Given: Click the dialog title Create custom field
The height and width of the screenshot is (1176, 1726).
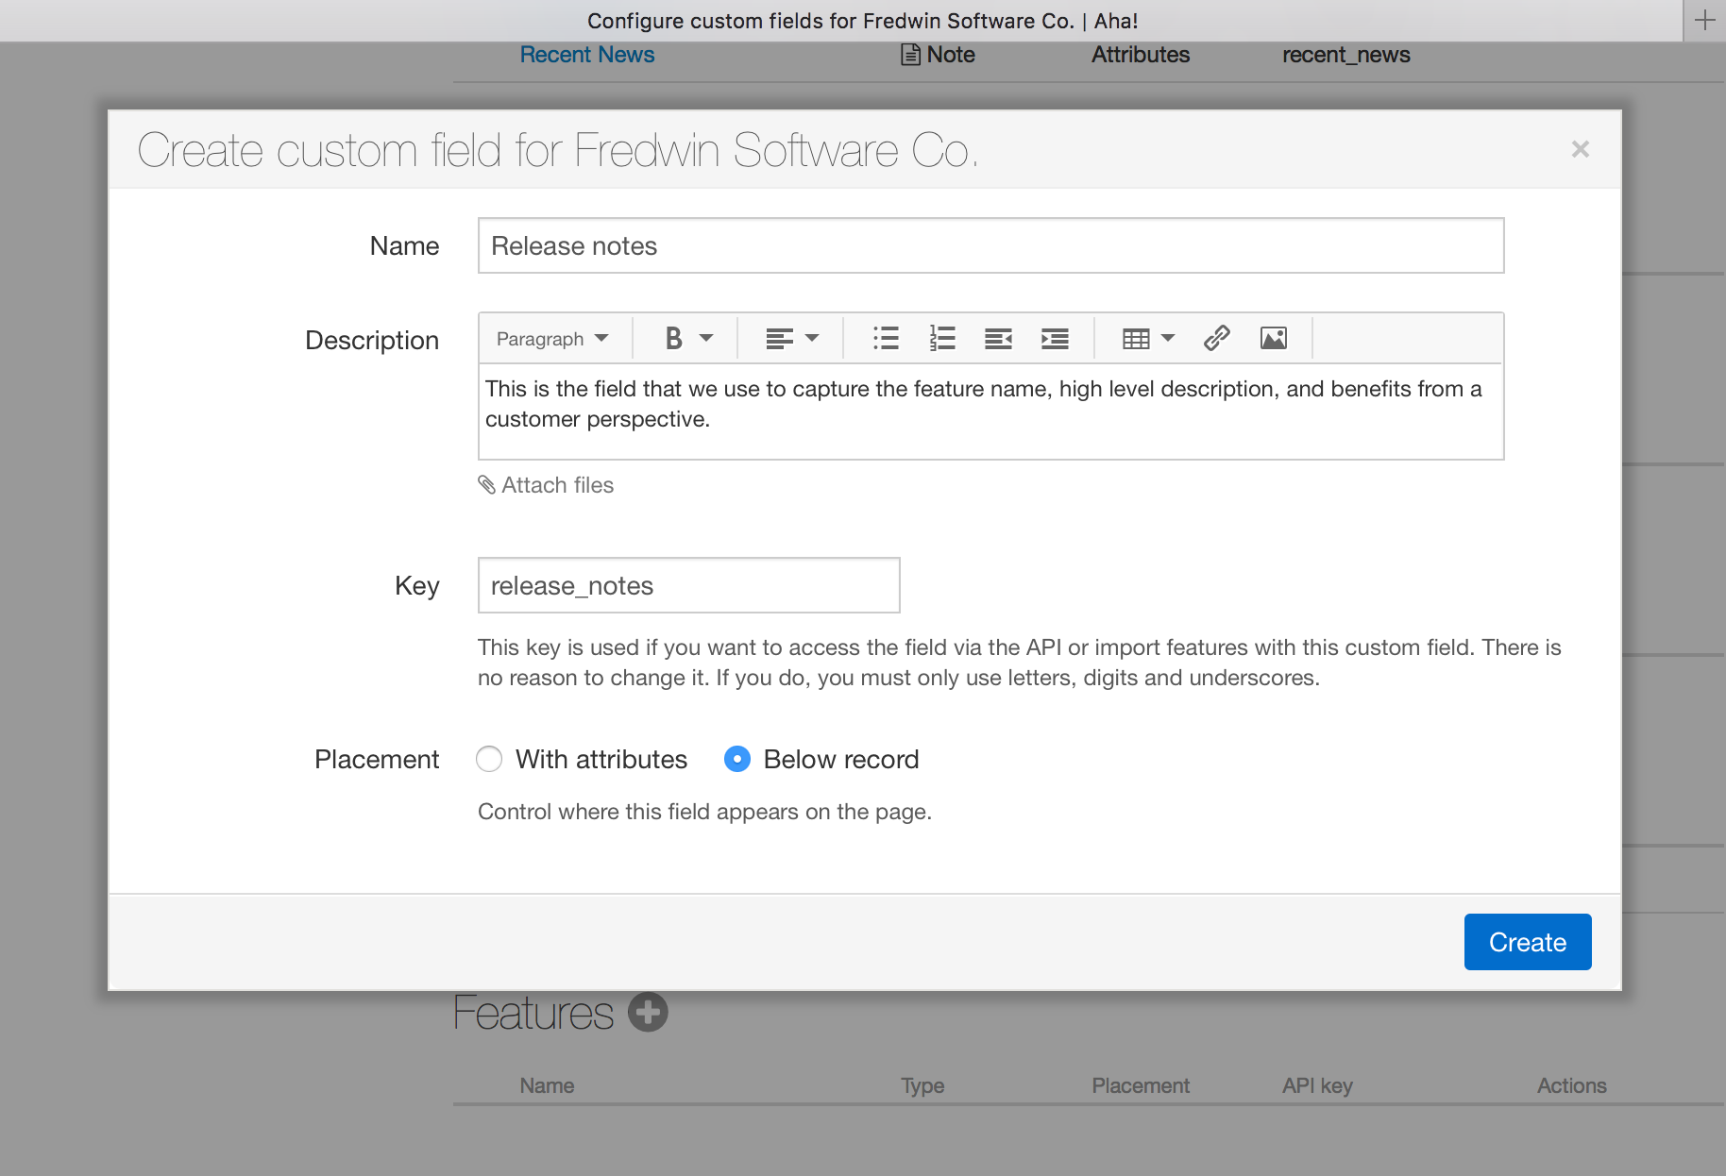Looking at the screenshot, I should tap(557, 149).
